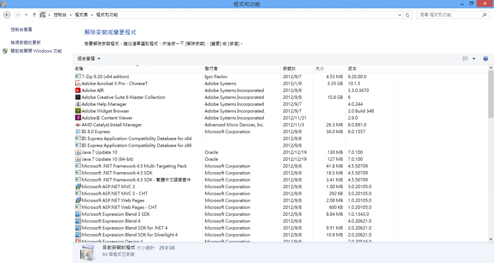Click the AMD Catalyst Install Manager icon
494x263 pixels.
point(78,125)
